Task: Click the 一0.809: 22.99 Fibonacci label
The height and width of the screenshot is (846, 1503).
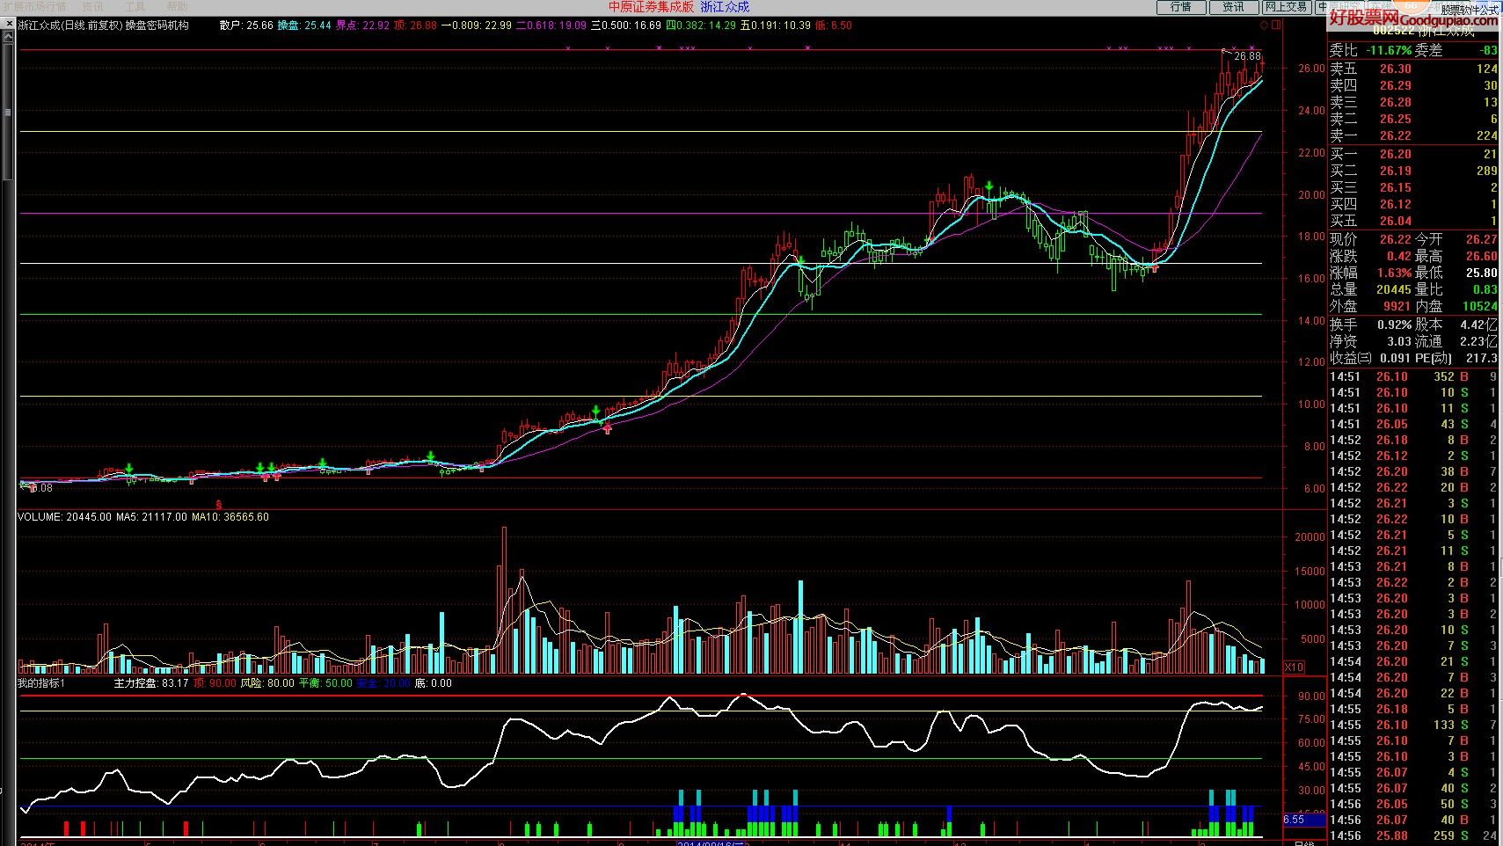Action: pos(476,26)
